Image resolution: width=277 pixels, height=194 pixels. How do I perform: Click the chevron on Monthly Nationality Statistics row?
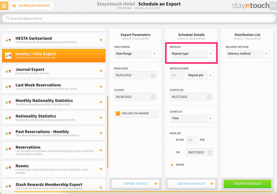[x=101, y=102]
